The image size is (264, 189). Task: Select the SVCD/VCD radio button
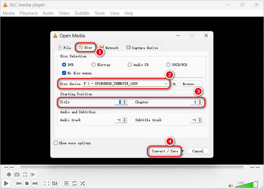168,65
